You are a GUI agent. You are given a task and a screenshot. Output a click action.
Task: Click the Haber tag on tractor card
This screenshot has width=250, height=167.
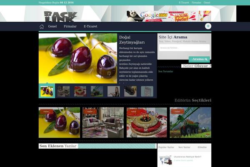pyautogui.click(x=177, y=111)
